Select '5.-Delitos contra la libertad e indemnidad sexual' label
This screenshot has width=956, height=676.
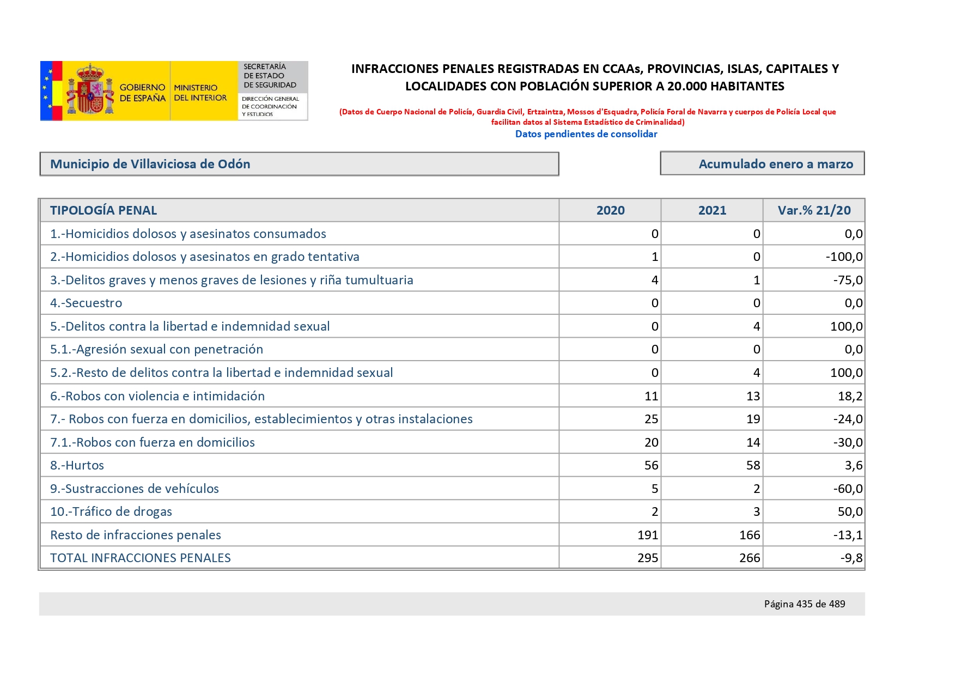pos(190,326)
